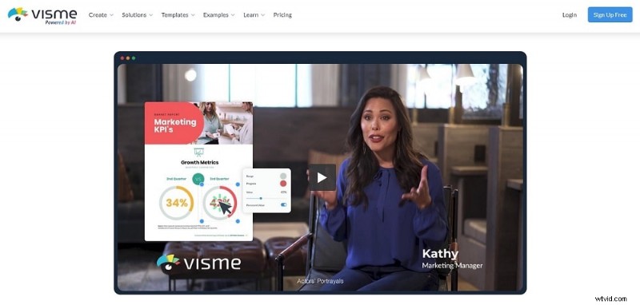The image size is (640, 305).
Task: Click the Marketing Manager caption
Action: point(452,266)
